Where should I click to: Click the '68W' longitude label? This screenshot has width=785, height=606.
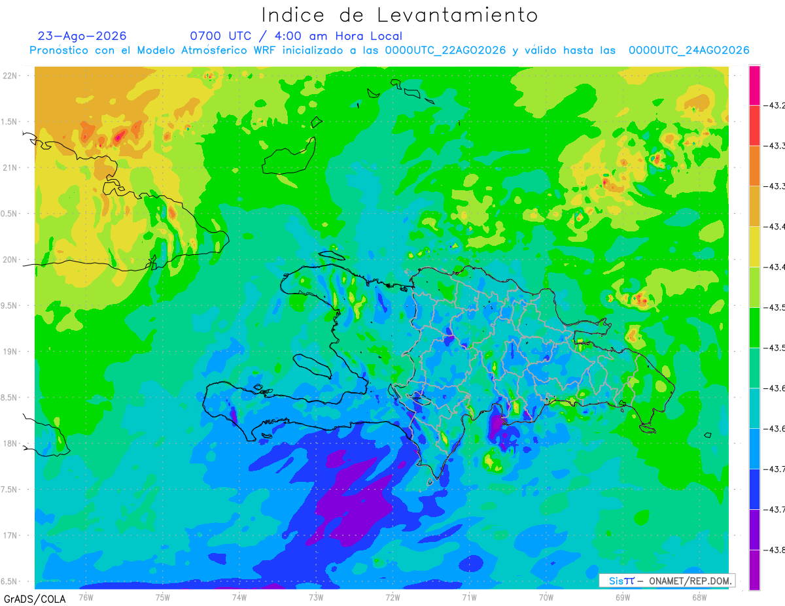point(699,597)
